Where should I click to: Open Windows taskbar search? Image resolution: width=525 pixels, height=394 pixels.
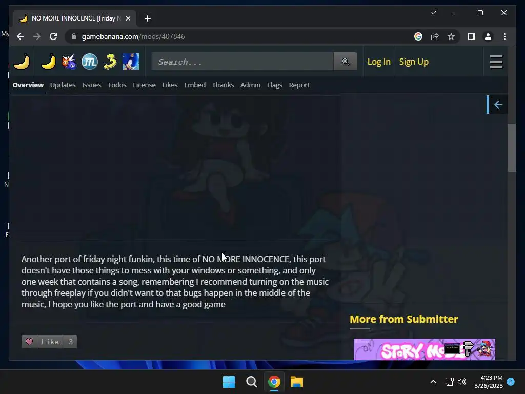pyautogui.click(x=251, y=382)
